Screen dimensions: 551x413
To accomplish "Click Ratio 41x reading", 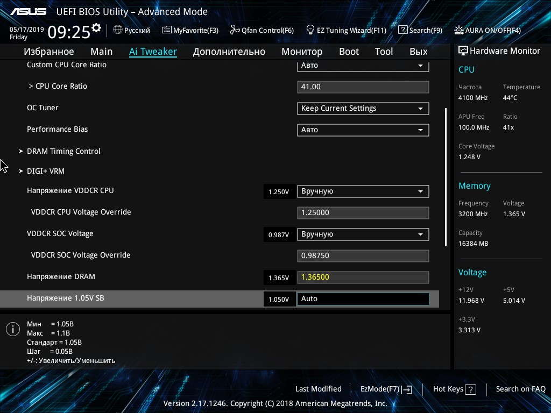I will 508,127.
